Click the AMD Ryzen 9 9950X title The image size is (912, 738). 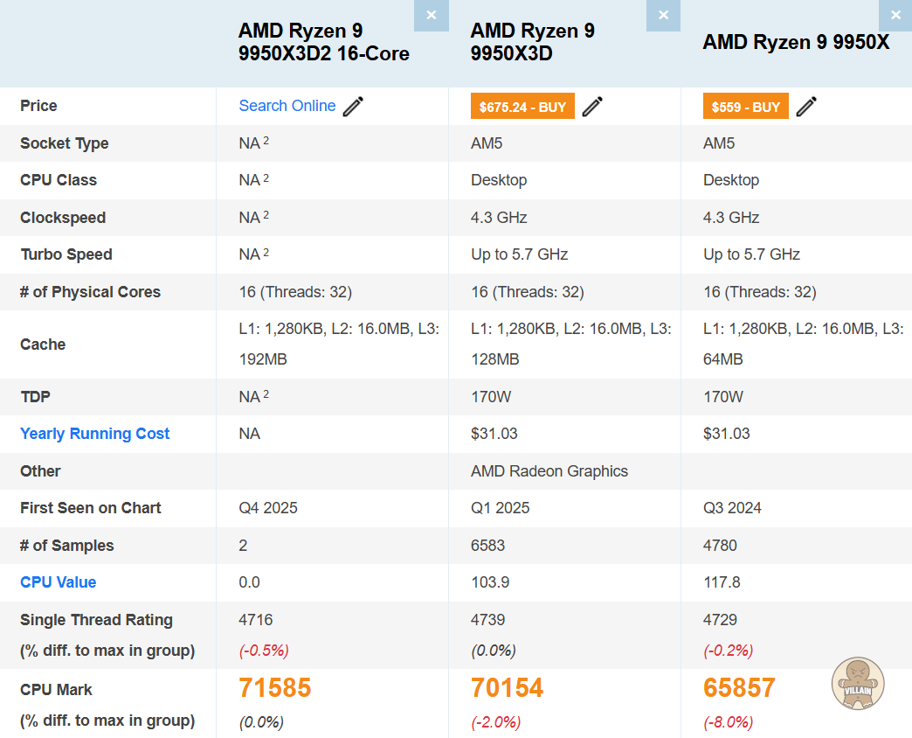point(795,42)
